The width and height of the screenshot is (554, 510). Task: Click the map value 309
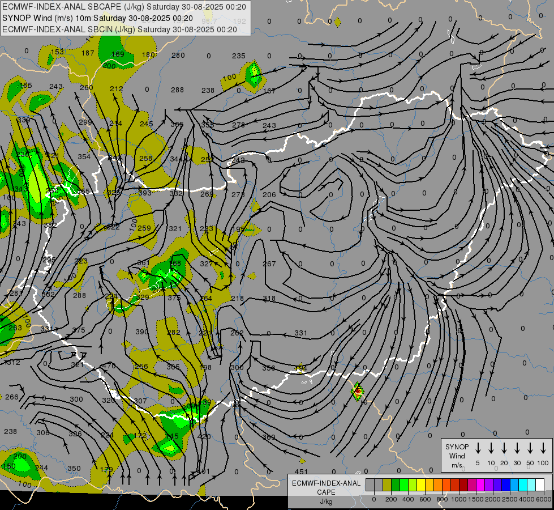click(x=269, y=437)
